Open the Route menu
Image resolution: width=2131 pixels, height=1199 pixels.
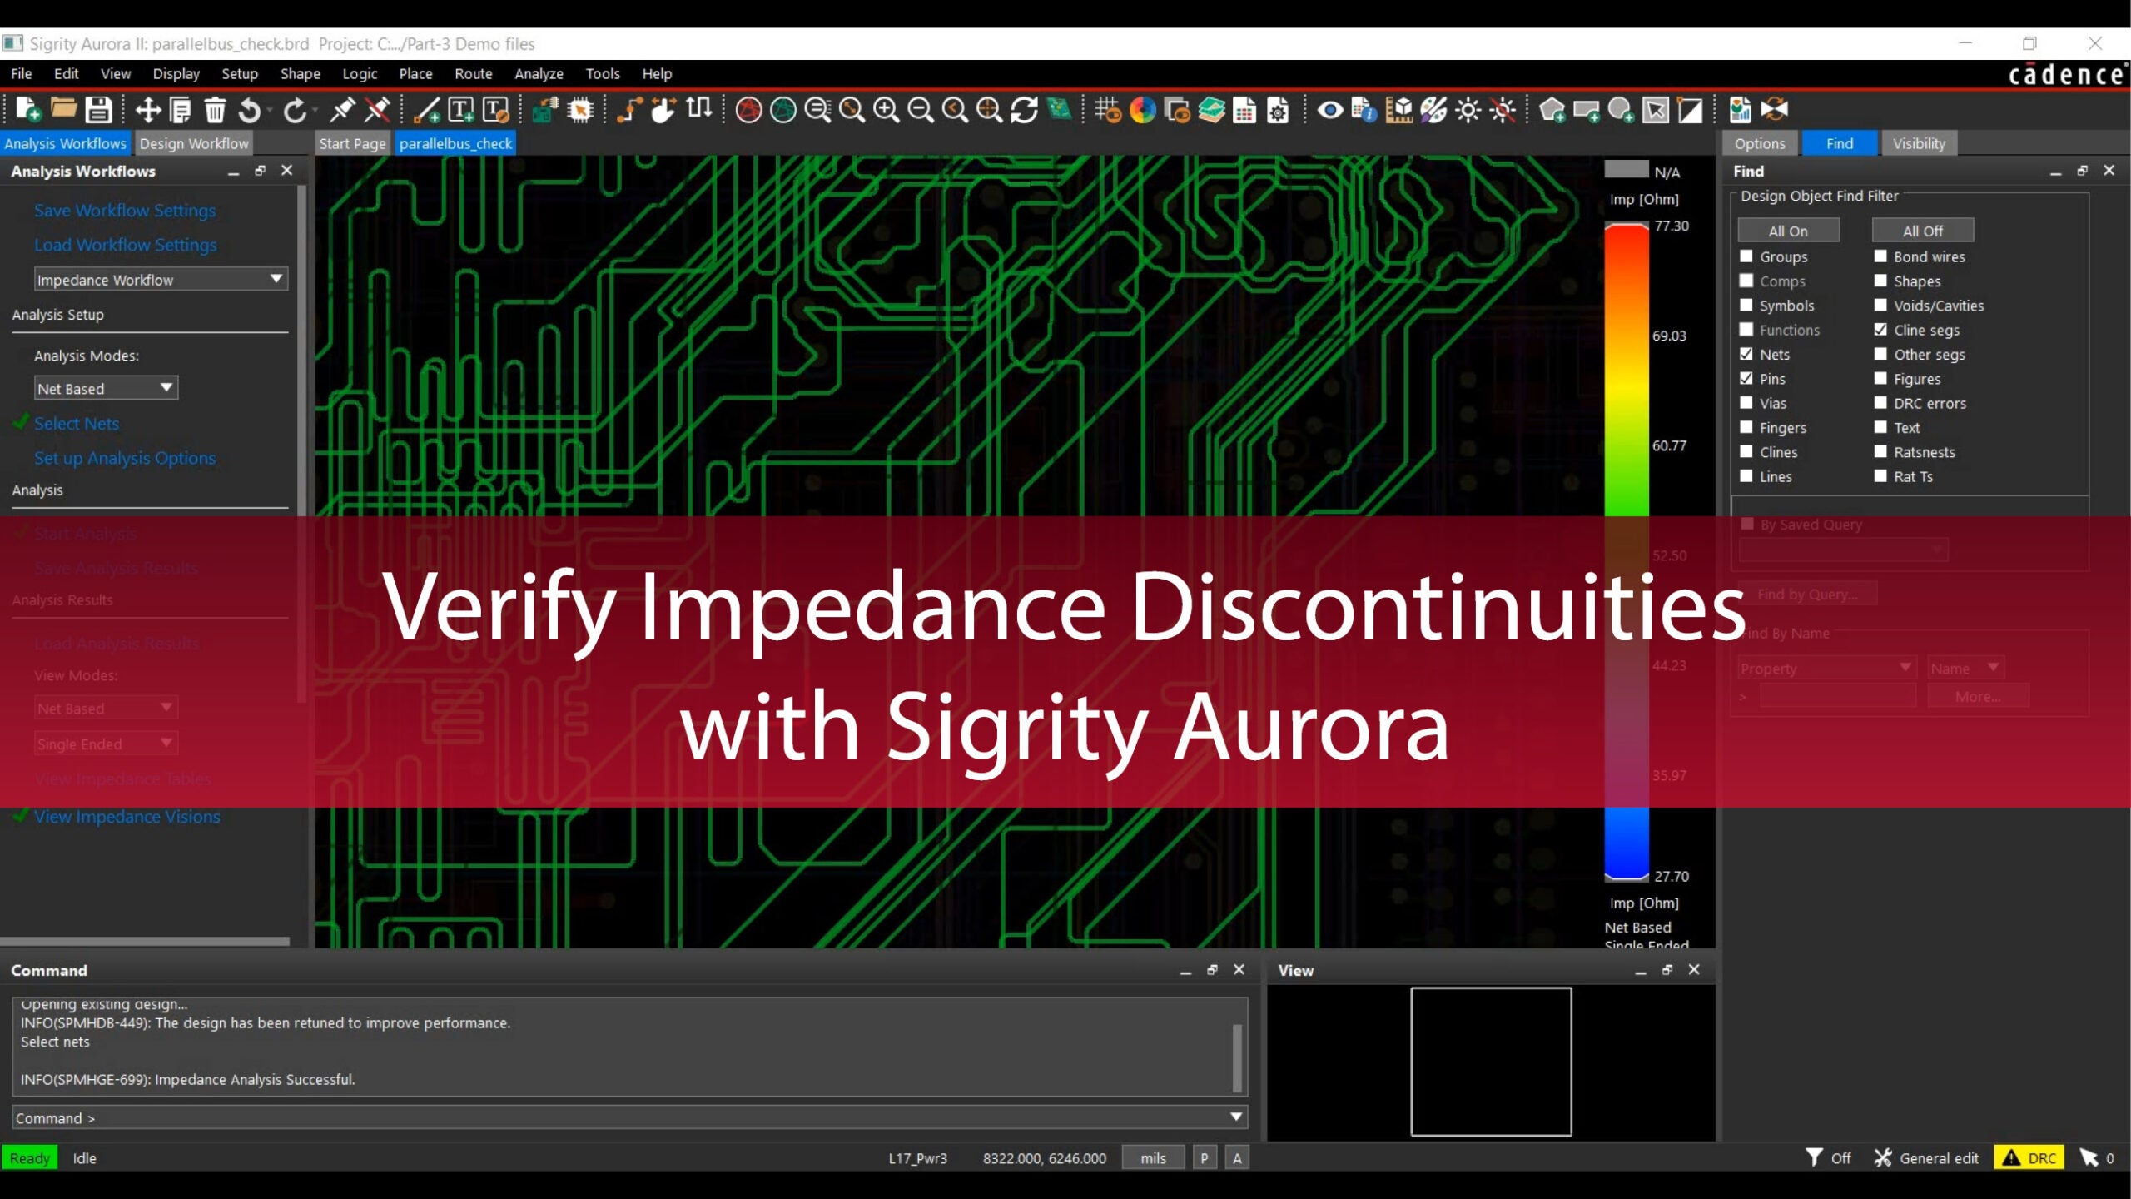[474, 73]
